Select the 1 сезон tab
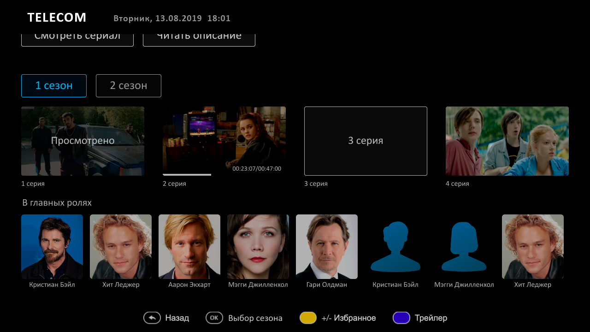 pyautogui.click(x=54, y=86)
